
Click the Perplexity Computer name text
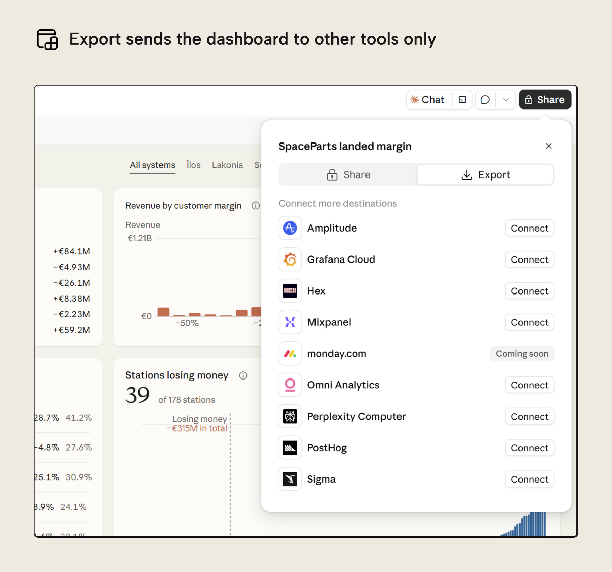(356, 417)
